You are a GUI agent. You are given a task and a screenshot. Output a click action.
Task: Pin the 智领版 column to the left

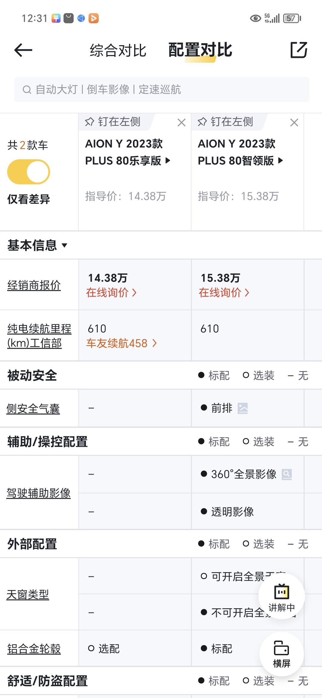(x=226, y=122)
